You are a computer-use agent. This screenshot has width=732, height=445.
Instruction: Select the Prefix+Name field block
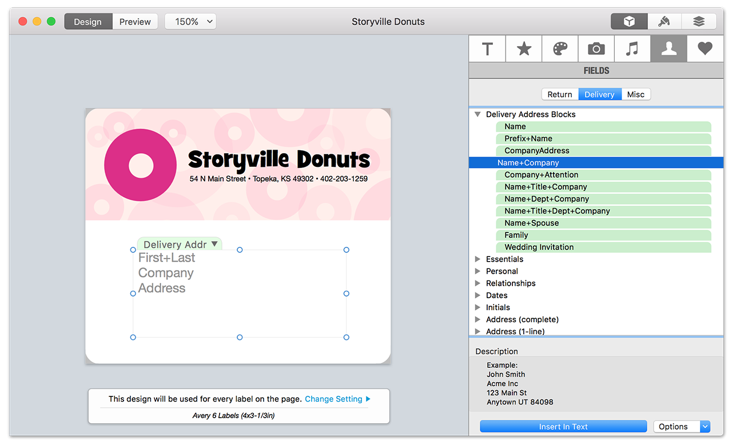click(603, 138)
